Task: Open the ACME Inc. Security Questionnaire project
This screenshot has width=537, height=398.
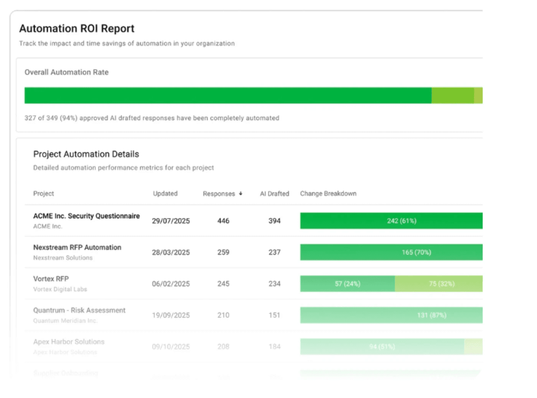Action: click(86, 216)
